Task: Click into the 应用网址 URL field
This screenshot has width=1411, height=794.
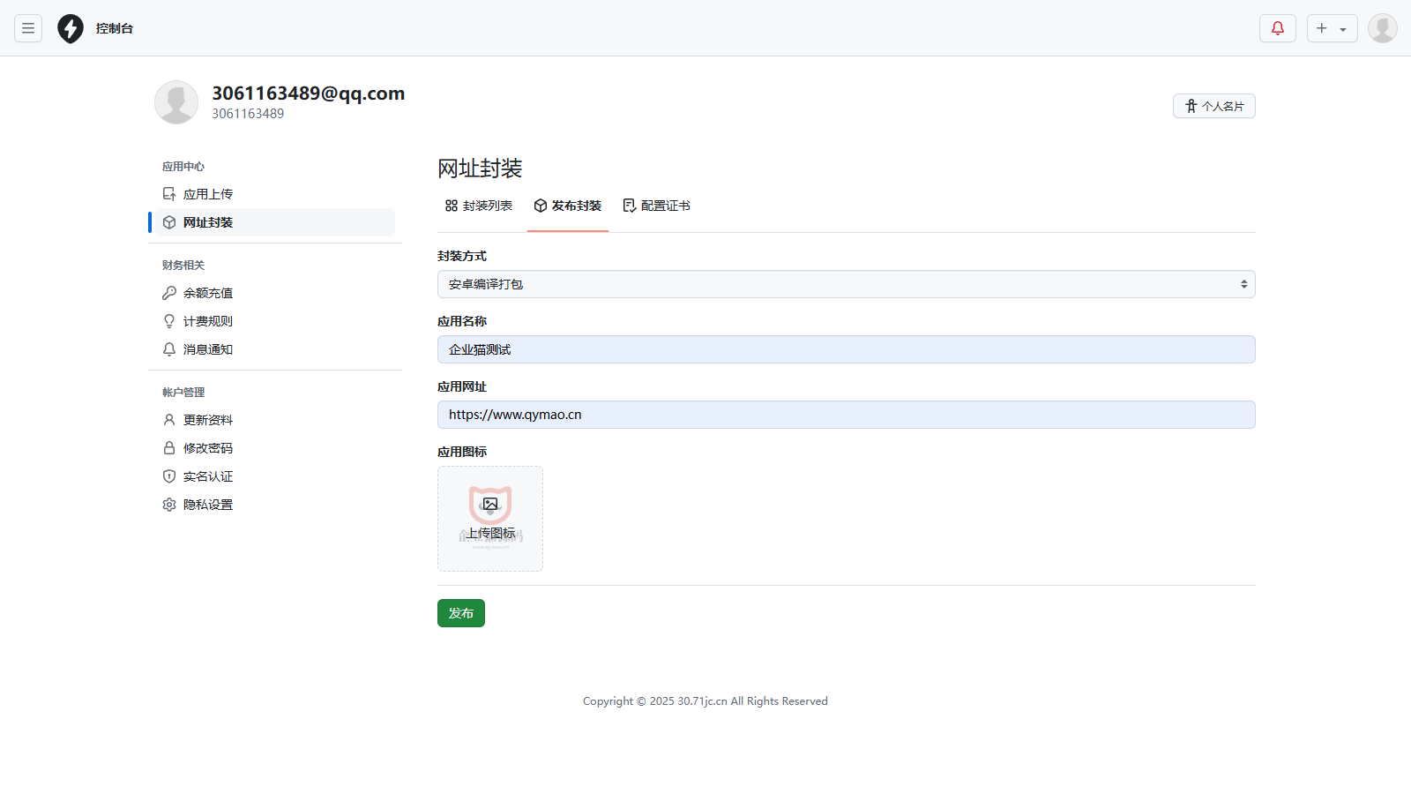Action: coord(846,415)
